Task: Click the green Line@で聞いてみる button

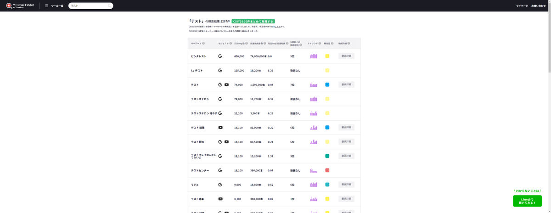Action: 527,201
